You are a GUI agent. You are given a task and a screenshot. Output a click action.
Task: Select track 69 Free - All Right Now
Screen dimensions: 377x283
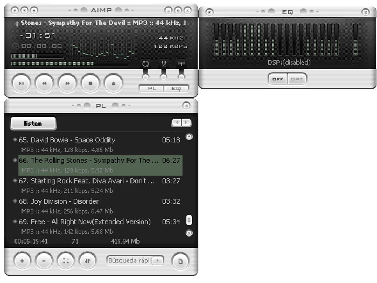[100, 226]
